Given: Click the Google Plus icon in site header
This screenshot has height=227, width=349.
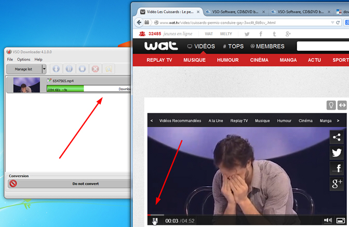Looking at the screenshot, I should pos(288,34).
